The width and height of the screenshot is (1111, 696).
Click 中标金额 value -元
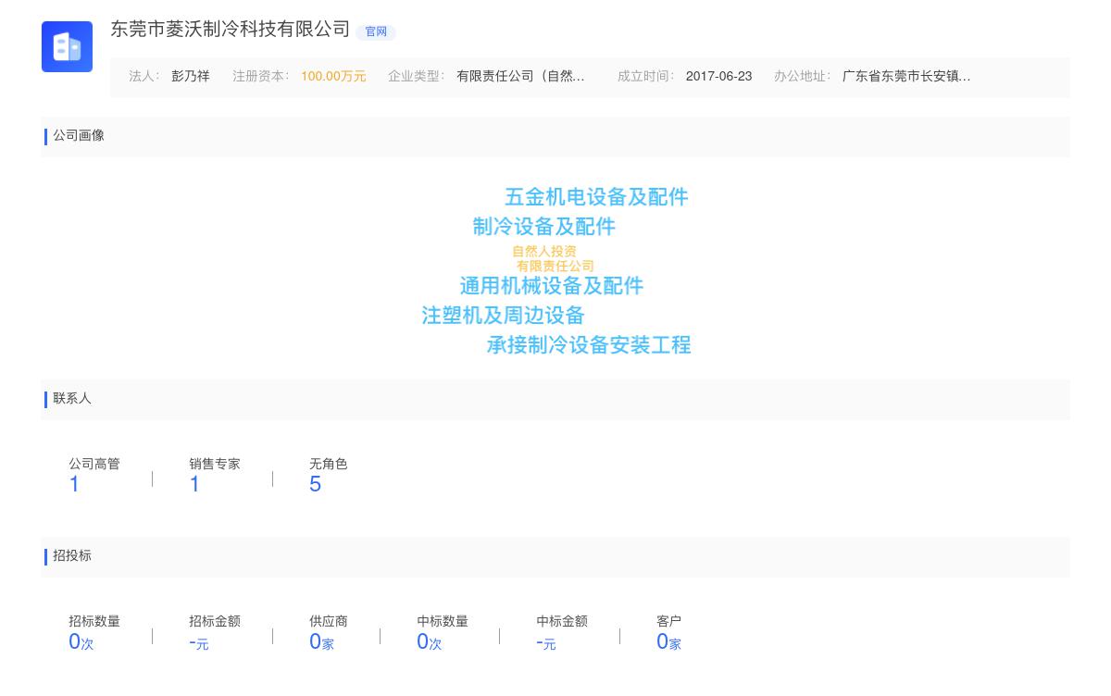546,642
